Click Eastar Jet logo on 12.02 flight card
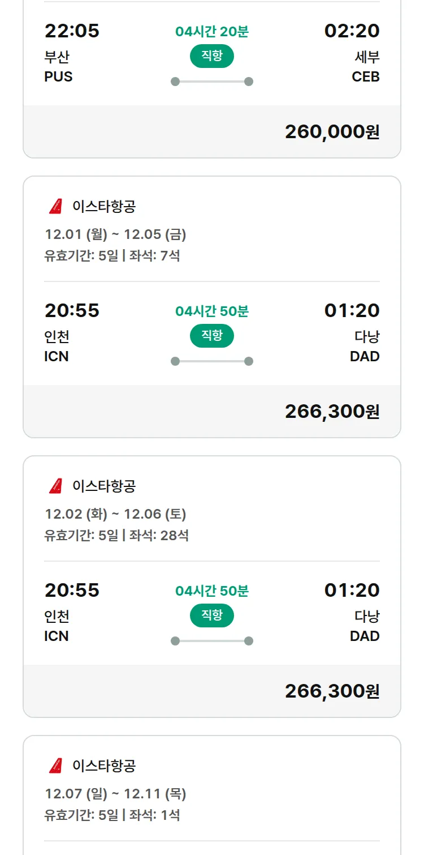The width and height of the screenshot is (424, 855). (55, 486)
